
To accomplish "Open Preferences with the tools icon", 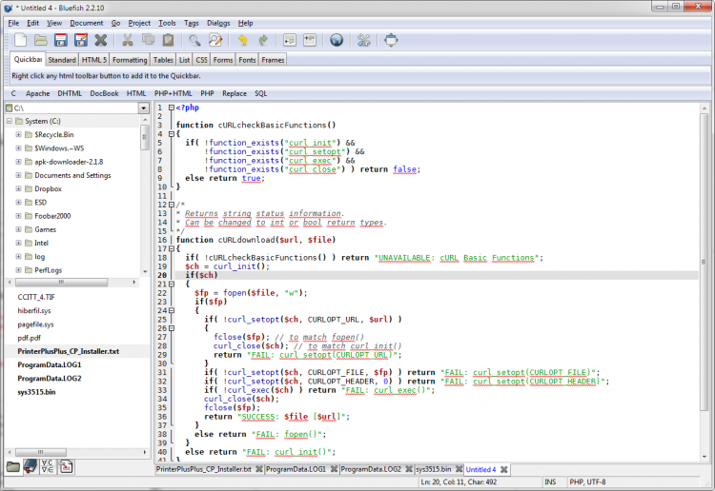I will pyautogui.click(x=363, y=41).
